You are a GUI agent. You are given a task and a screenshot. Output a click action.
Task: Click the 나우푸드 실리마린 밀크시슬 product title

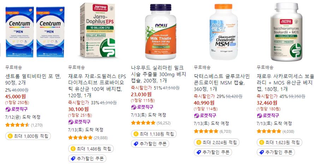158,74
